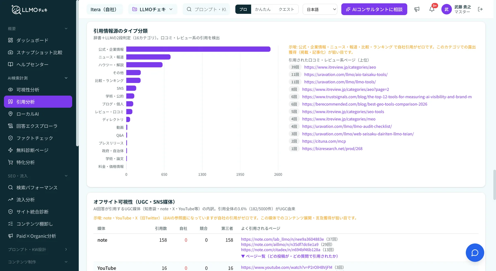Image resolution: width=496 pixels, height=271 pixels.
Task: Click the 流入分析 trend arrow icon
Action: 10,200
